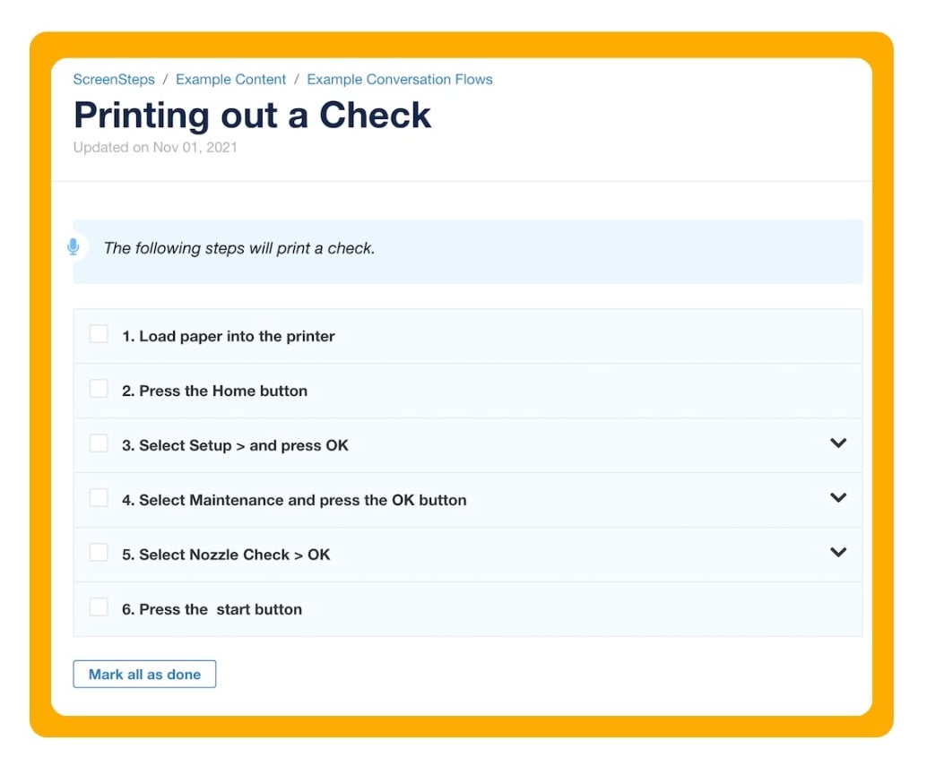Check off step 4 Select Maintenance
Screen dimensions: 927x766
pos(99,497)
